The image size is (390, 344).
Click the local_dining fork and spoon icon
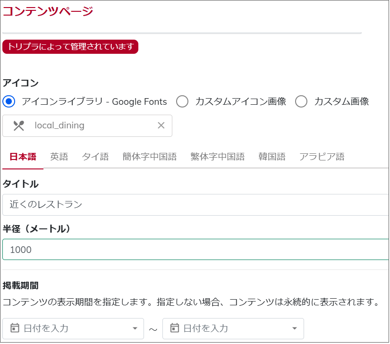click(19, 126)
